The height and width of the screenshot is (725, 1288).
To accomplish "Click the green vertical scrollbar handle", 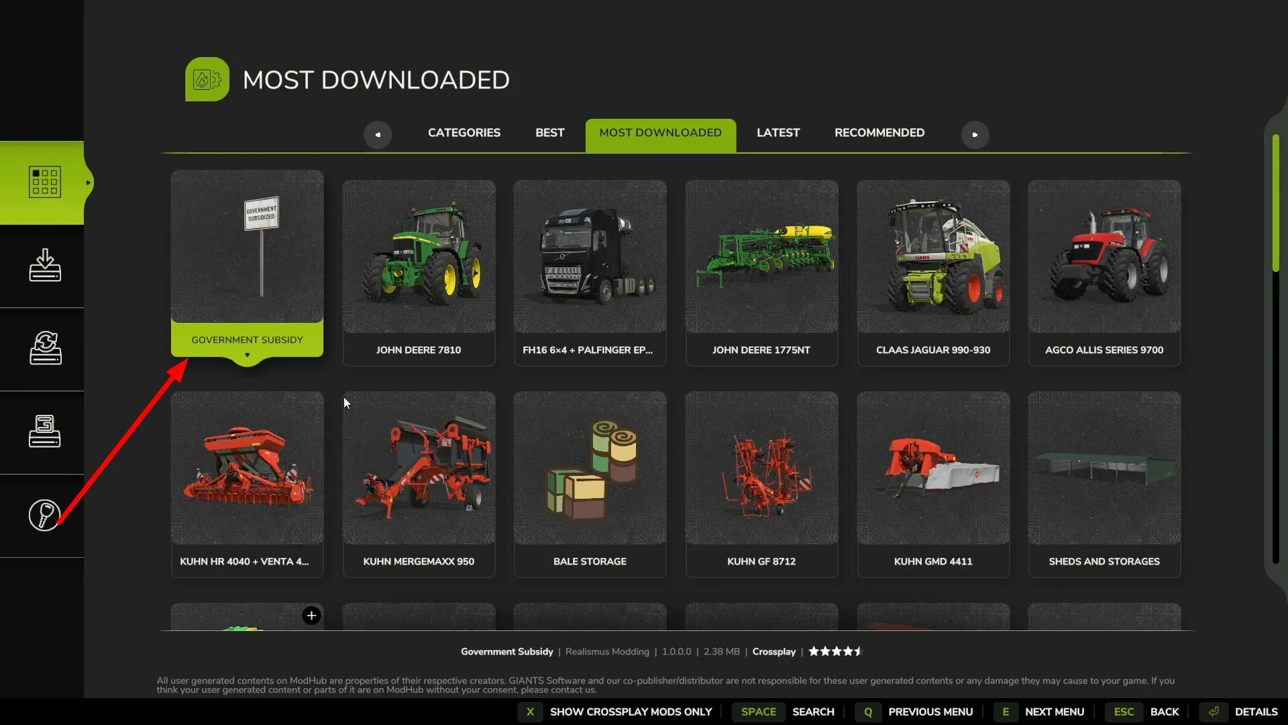I will tap(1275, 203).
